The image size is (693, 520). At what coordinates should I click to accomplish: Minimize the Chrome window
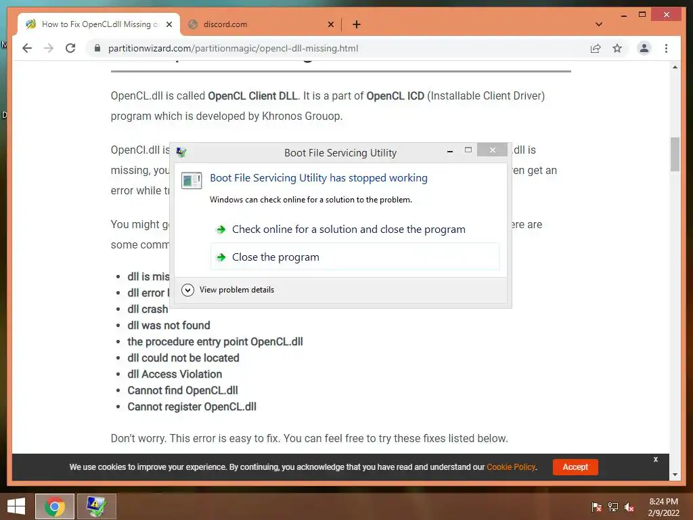623,15
